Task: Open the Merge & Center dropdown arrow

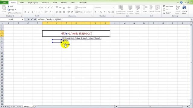Action: [92, 12]
